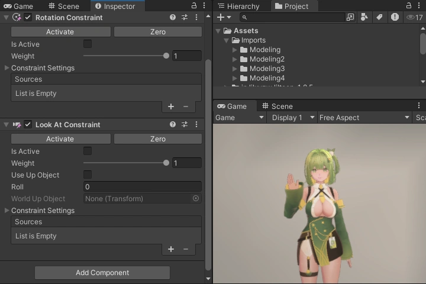426x284 pixels.
Task: Add a source to Look At Constraint list
Action: [171, 249]
